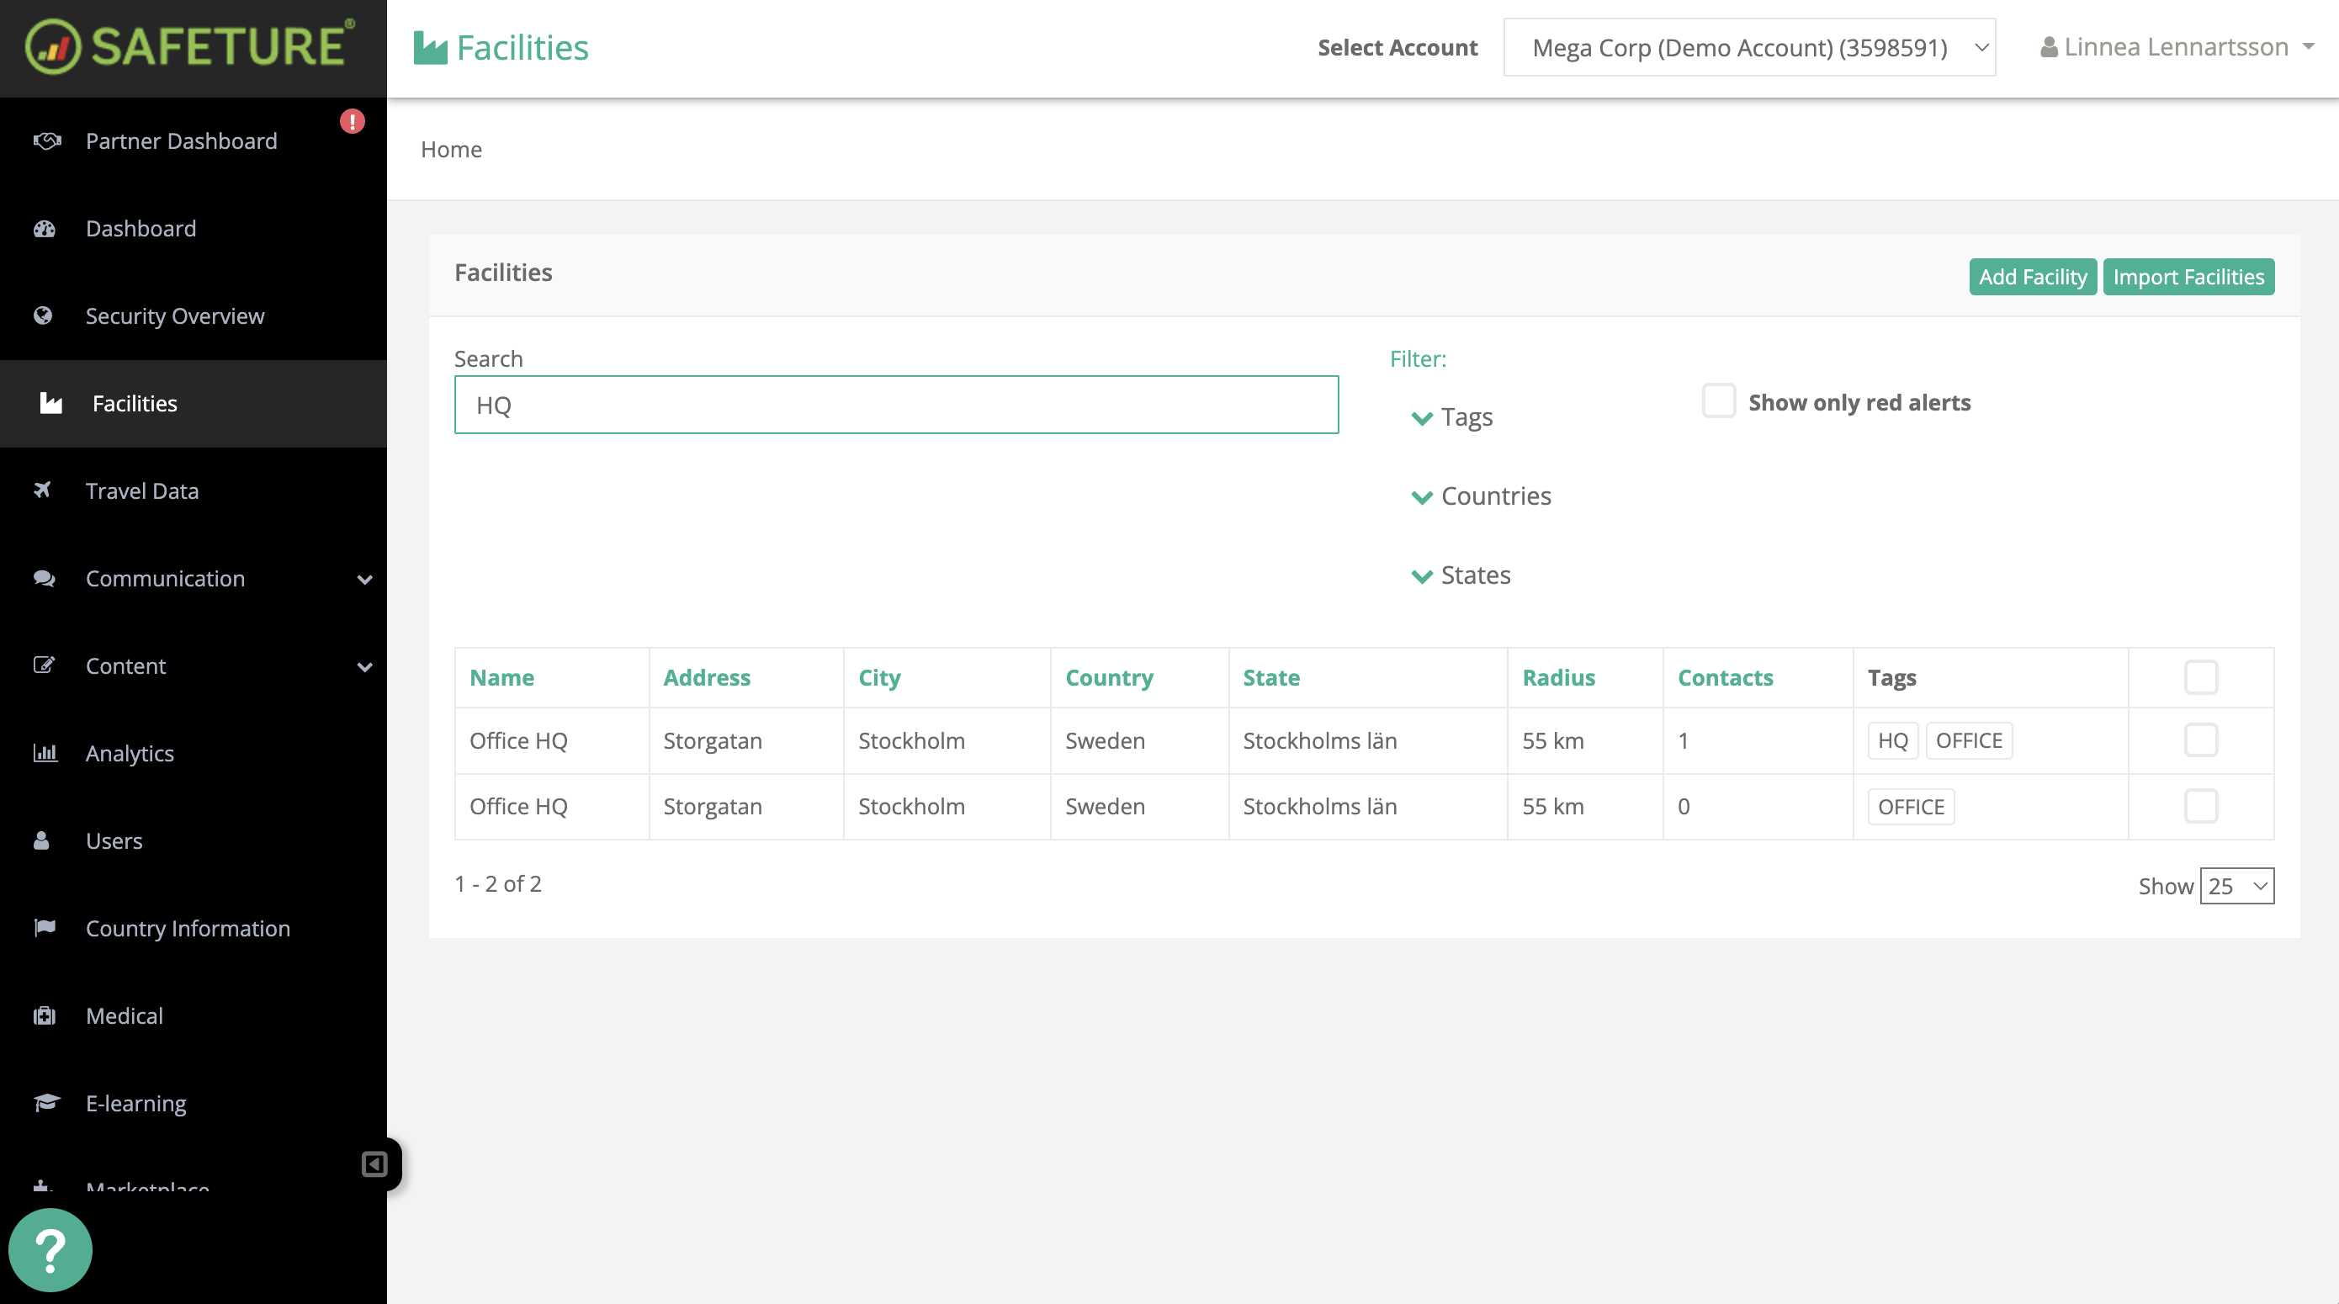Go to Country Information in sidebar
Viewport: 2339px width, 1304px height.
point(188,928)
